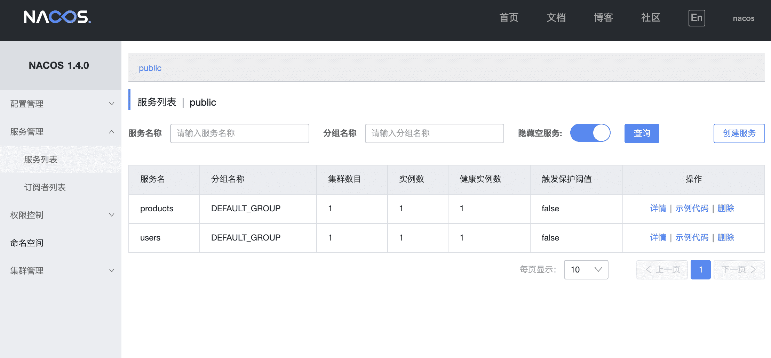Viewport: 771px width, 358px height.
Task: Switch language with the En icon
Action: coord(697,18)
